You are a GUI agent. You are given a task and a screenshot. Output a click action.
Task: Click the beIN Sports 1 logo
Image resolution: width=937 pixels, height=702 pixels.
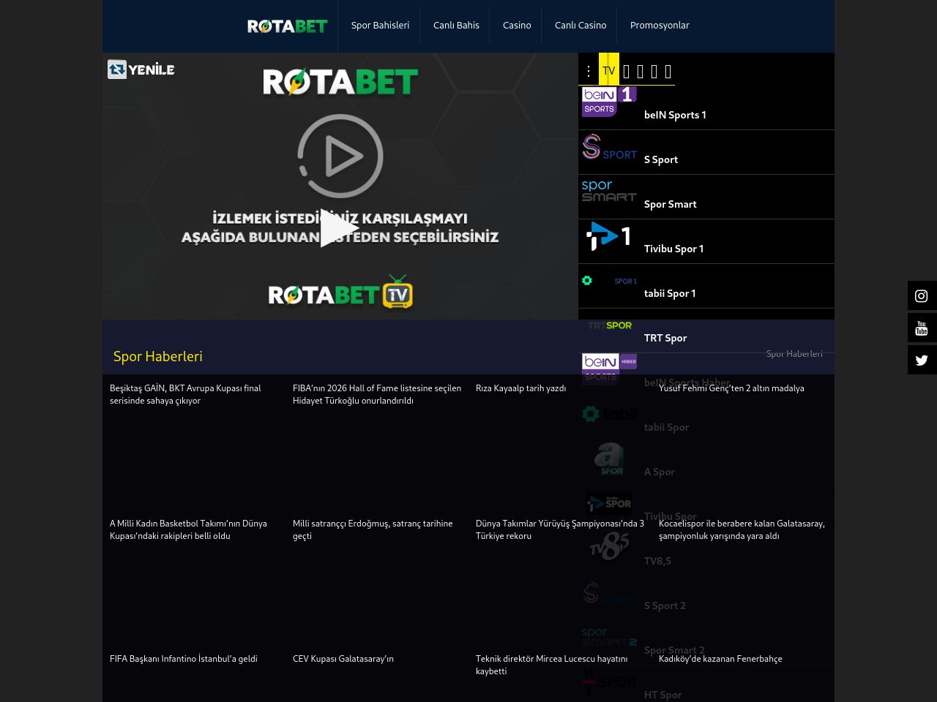[609, 102]
